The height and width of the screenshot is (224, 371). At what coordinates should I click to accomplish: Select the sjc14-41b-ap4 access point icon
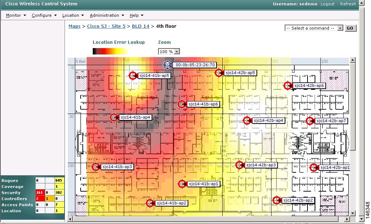[114, 117]
